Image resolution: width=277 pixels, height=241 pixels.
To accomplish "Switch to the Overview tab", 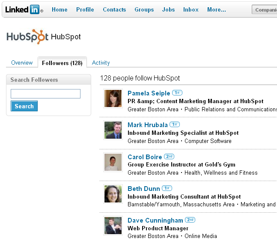I will tap(22, 62).
